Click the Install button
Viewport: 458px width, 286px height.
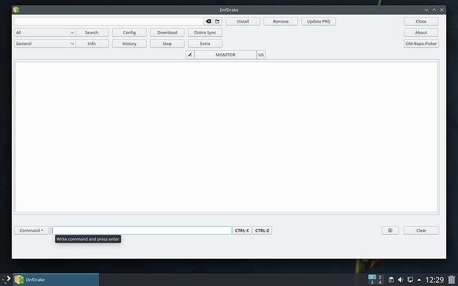243,21
